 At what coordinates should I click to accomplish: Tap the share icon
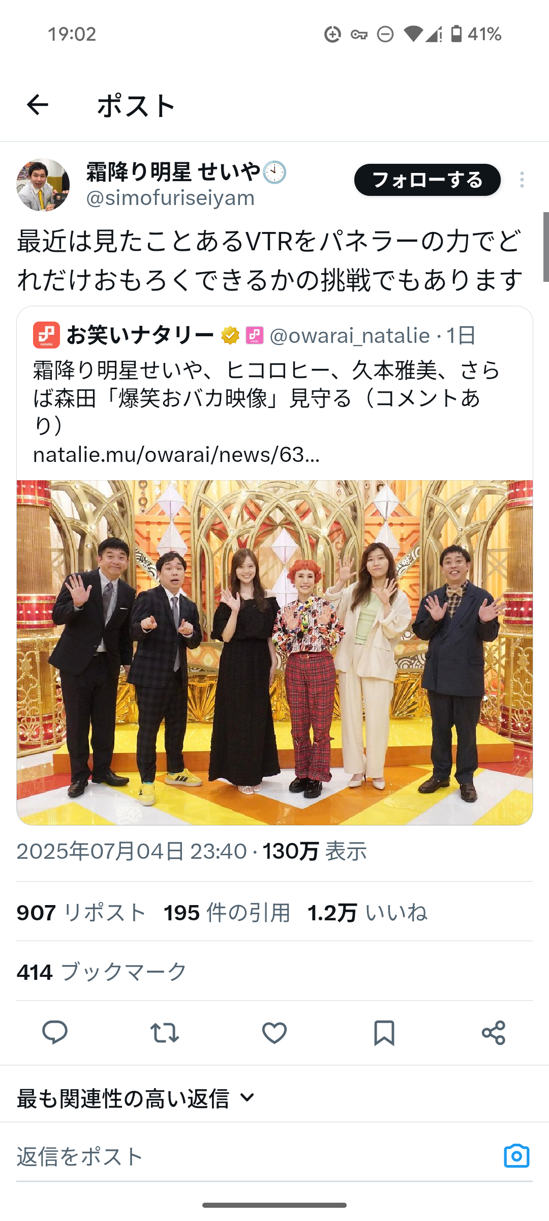(x=494, y=1033)
